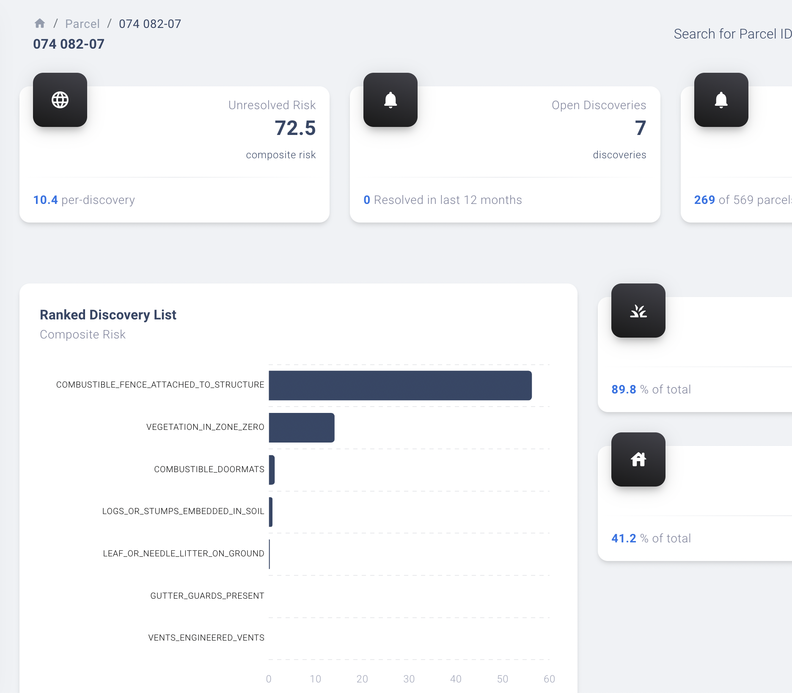
Task: Click the 7 open discoveries value
Action: [x=640, y=128]
